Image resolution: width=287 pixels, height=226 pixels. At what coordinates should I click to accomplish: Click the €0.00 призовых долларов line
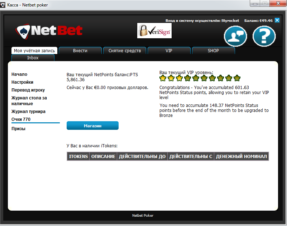(107, 88)
